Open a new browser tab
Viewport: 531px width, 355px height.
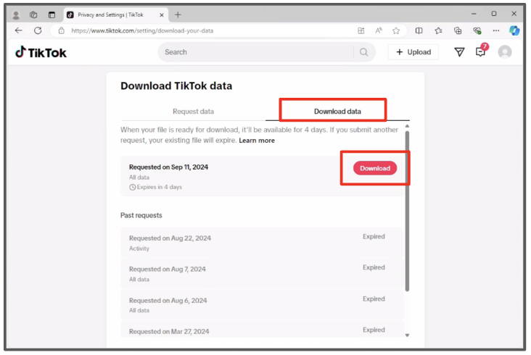tap(178, 14)
